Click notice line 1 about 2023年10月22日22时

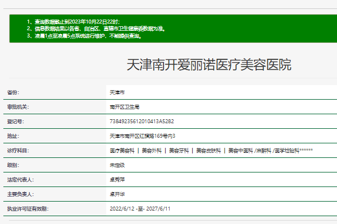tap(74, 22)
